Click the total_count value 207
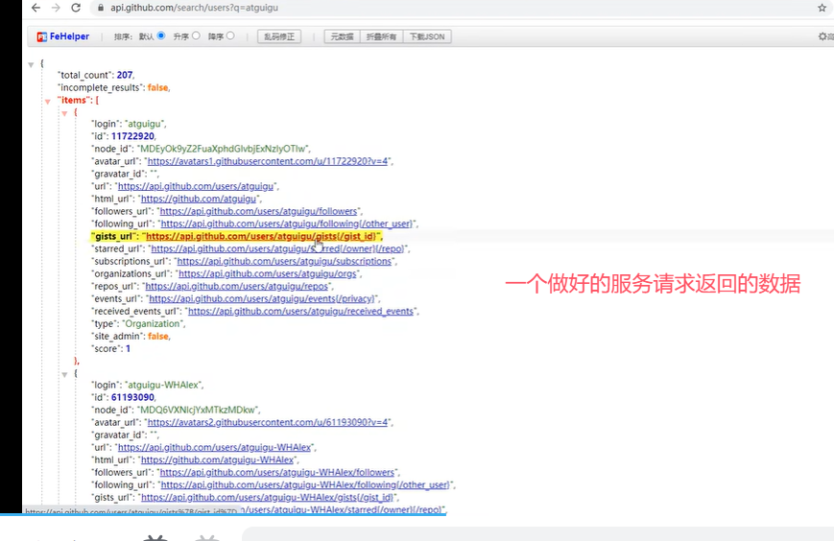Image resolution: width=834 pixels, height=541 pixels. pyautogui.click(x=125, y=75)
